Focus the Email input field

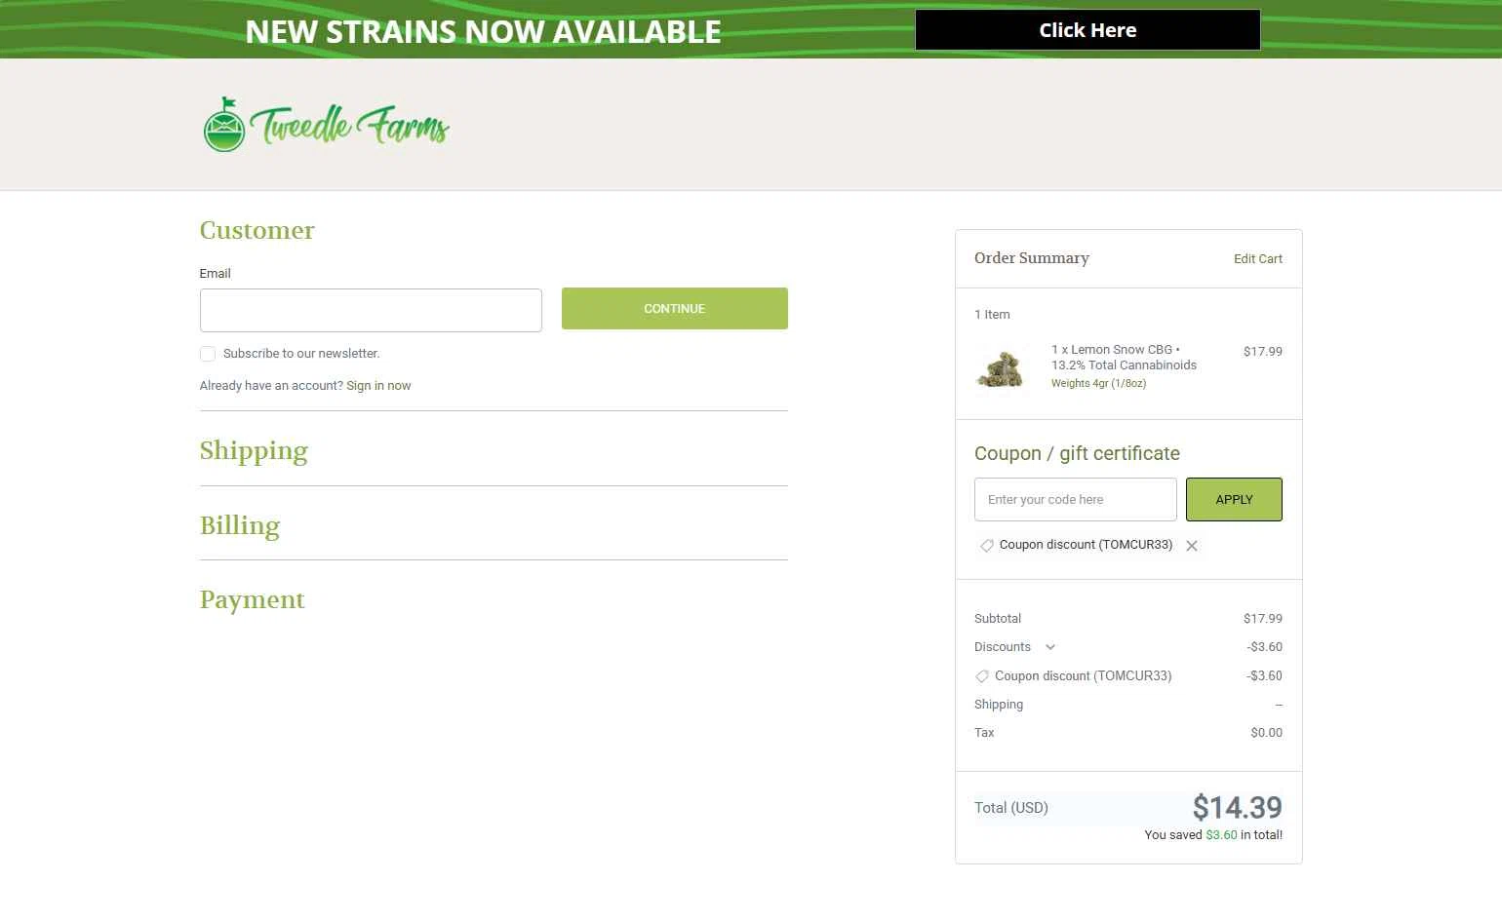371,310
